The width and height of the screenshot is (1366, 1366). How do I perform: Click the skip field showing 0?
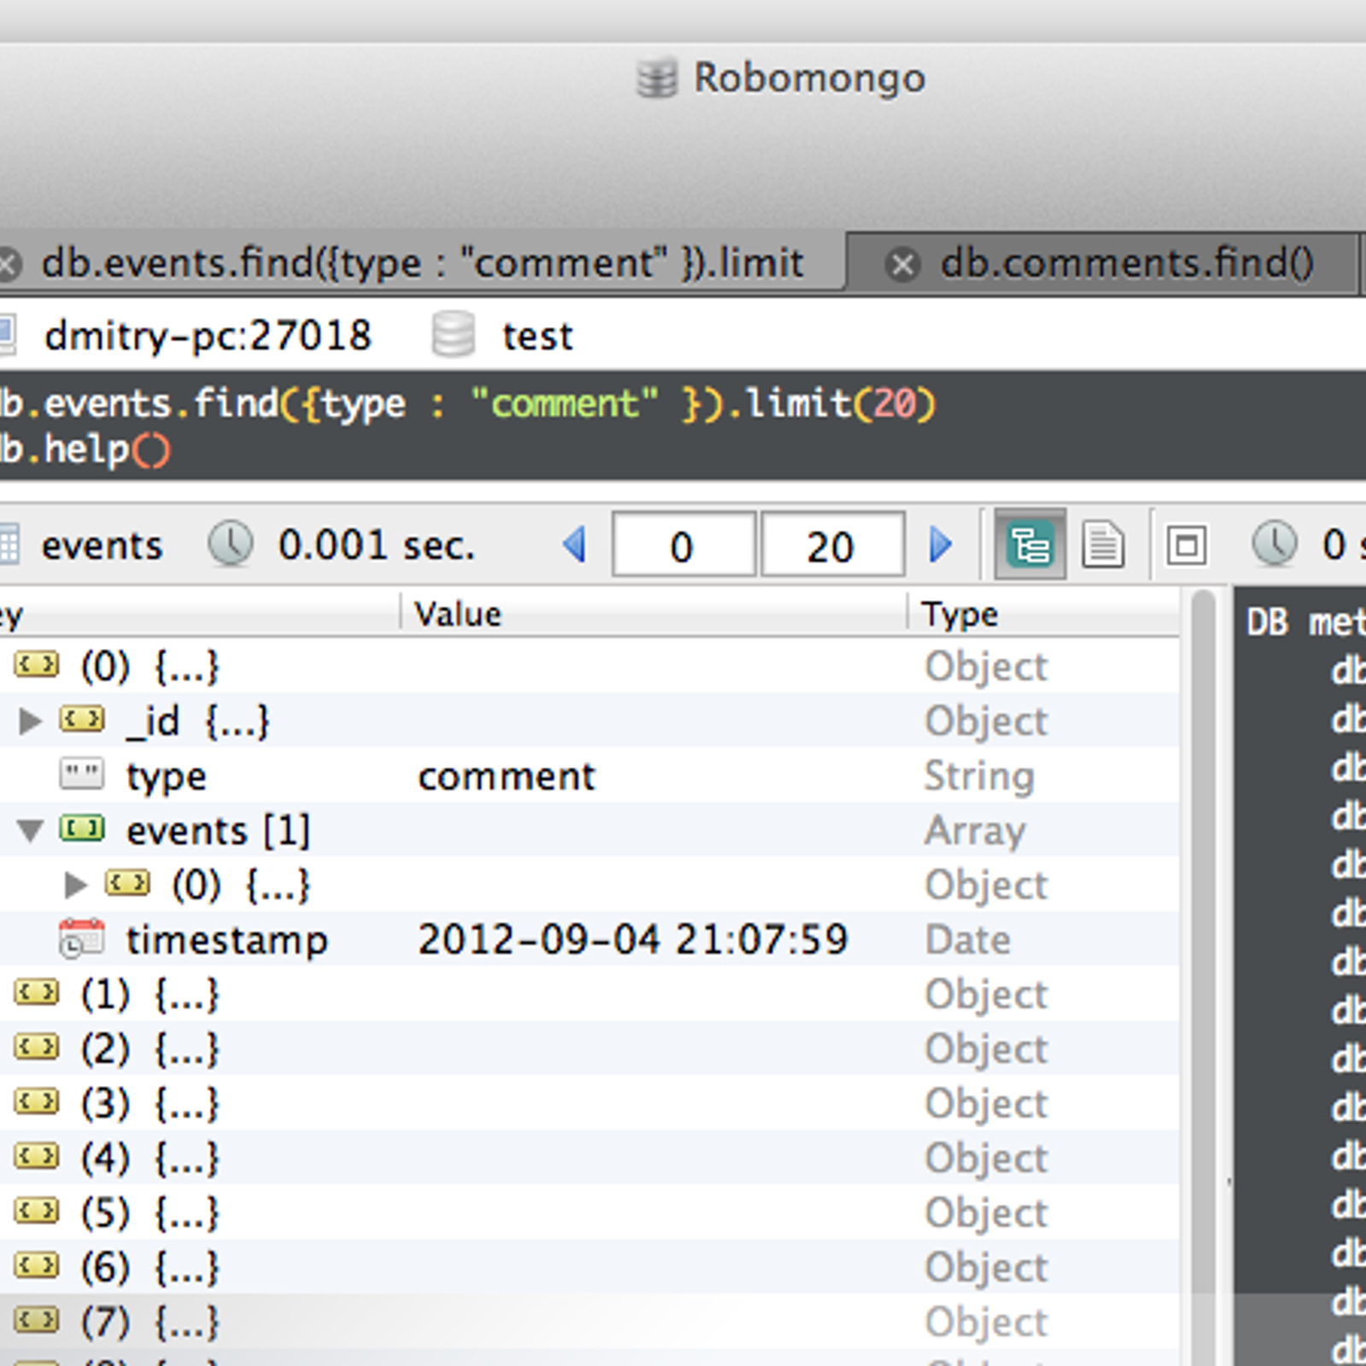(684, 545)
